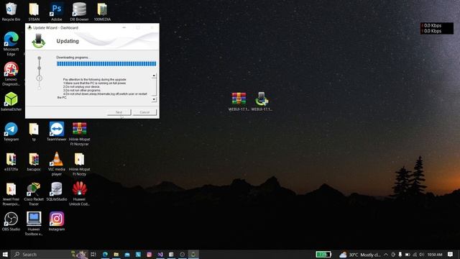The height and width of the screenshot is (259, 460).
Task: Open the notification center icon
Action: coord(451,254)
